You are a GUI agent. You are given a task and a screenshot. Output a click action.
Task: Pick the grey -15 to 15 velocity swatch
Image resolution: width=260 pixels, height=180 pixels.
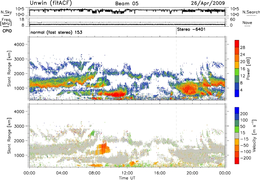[237, 135]
